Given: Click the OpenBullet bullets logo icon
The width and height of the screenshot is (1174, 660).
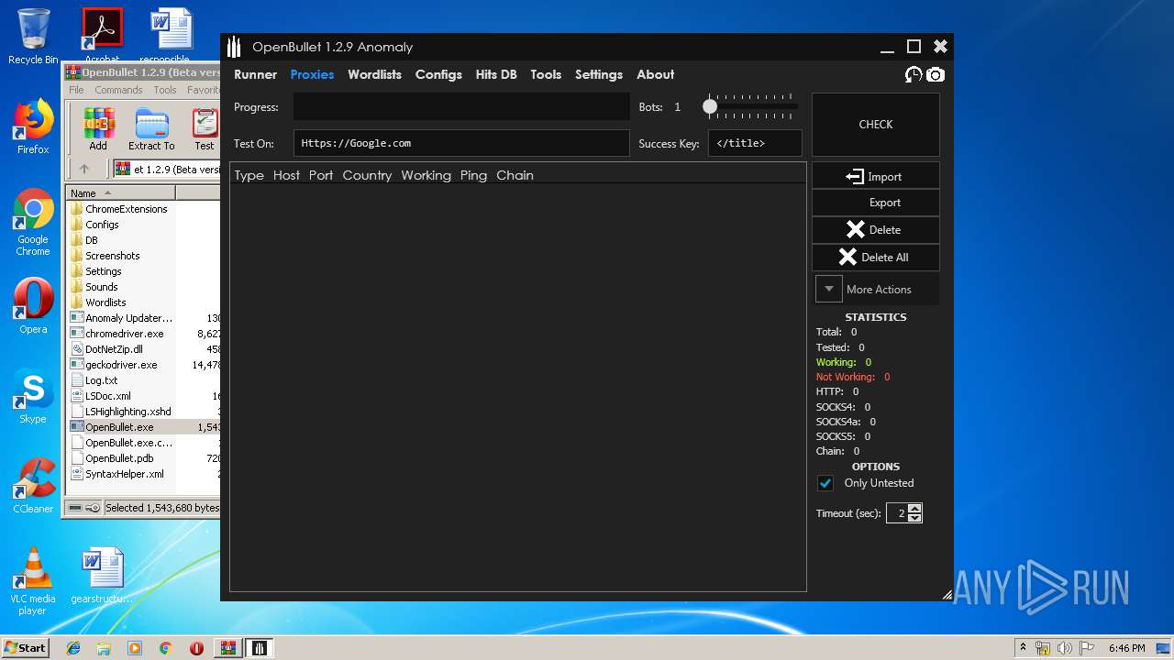Looking at the screenshot, I should pyautogui.click(x=234, y=47).
